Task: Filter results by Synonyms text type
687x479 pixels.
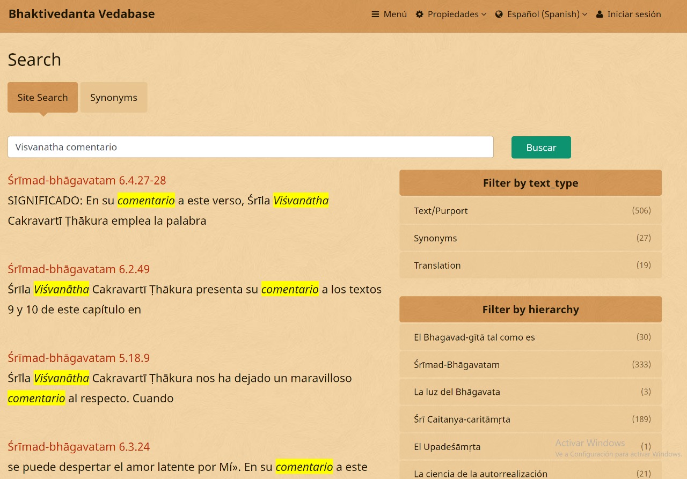Action: (x=435, y=238)
